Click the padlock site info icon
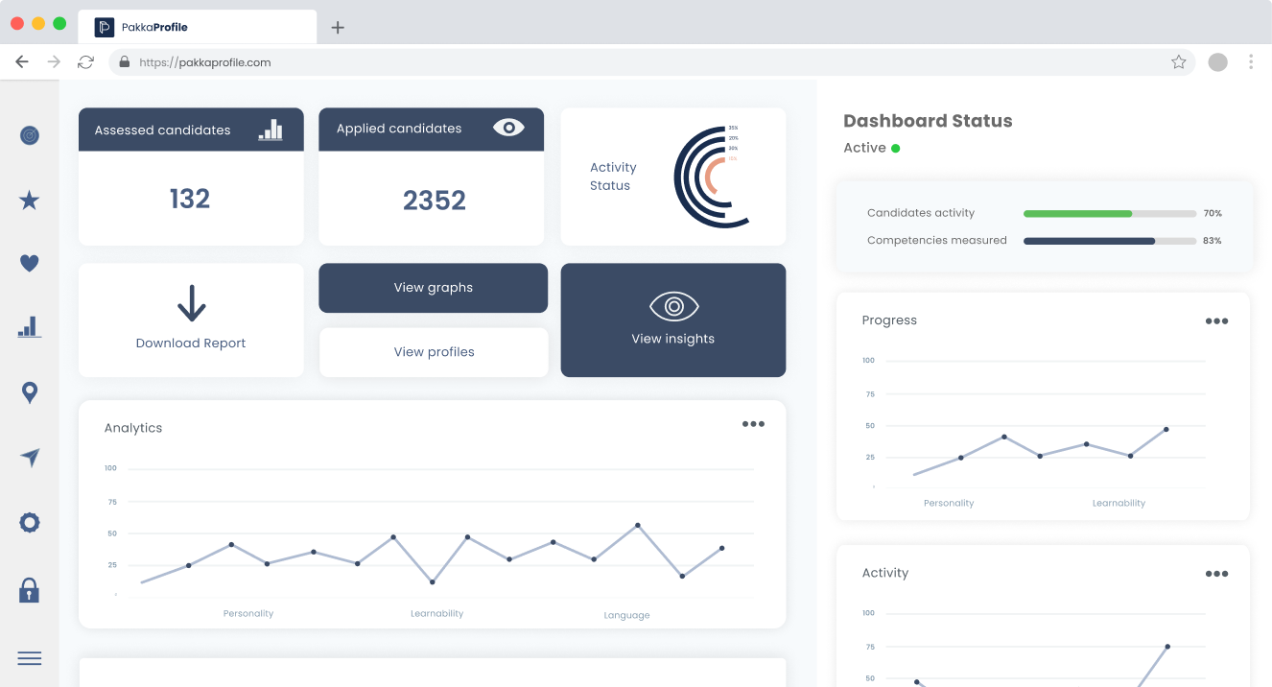 [x=124, y=62]
